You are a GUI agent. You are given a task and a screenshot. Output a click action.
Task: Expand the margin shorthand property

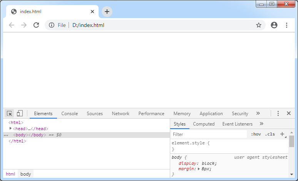tap(199, 169)
